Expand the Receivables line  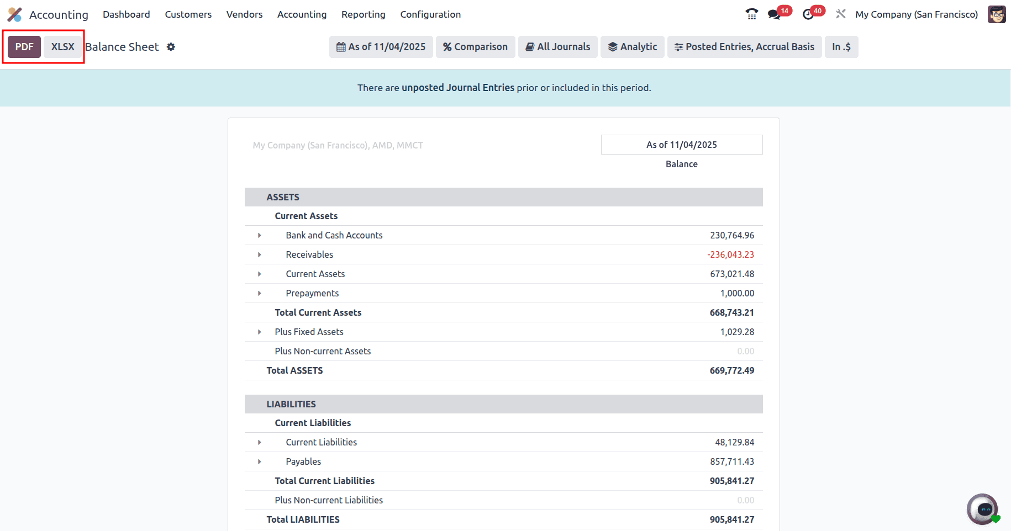click(260, 254)
